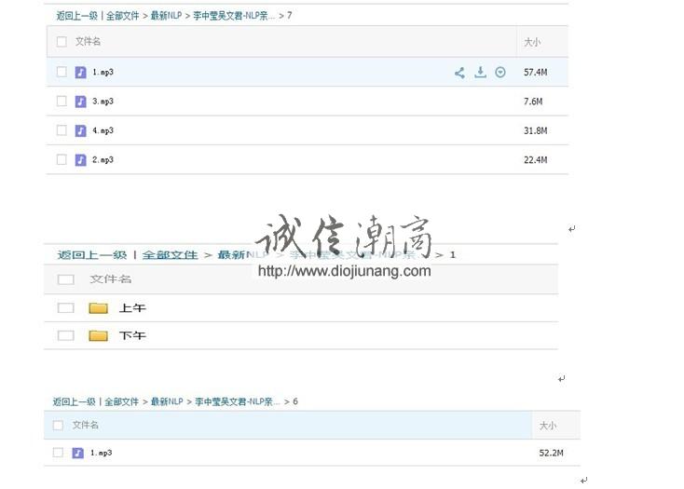Image resolution: width=684 pixels, height=489 pixels.
Task: Open 李中莹吴文君-NLP亲... in the folder 7 breadcrumb
Action: click(234, 16)
